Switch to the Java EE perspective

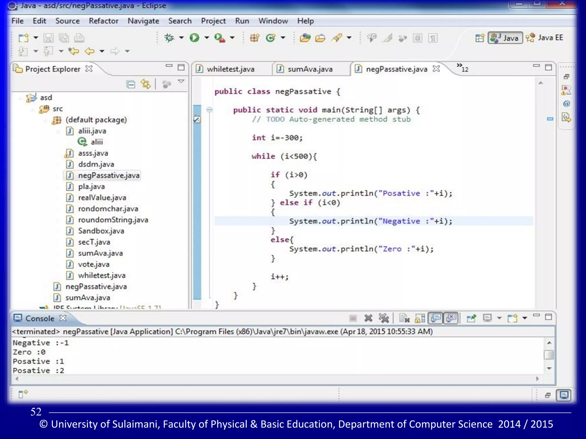(x=545, y=38)
